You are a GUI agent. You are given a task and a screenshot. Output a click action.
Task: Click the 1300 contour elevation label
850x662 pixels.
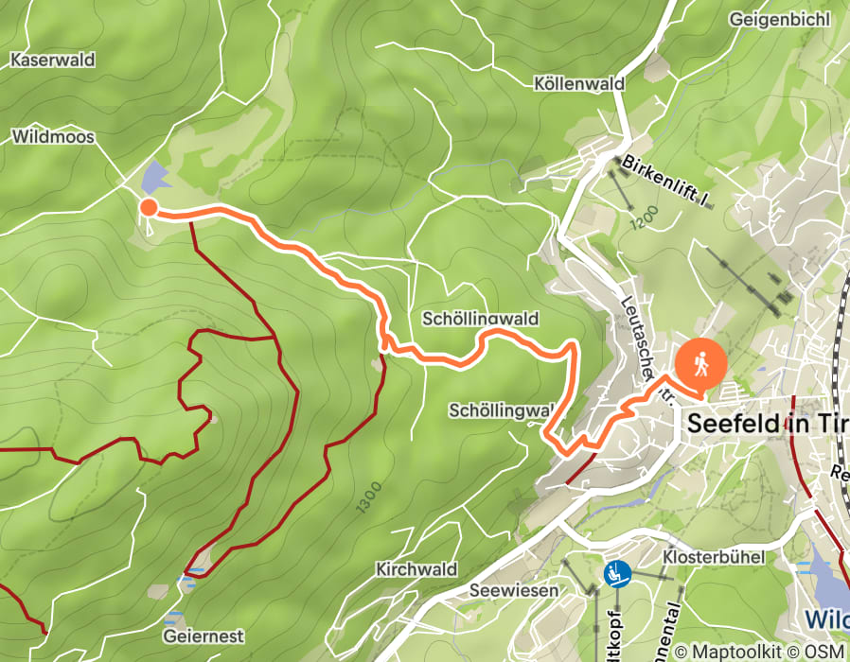369,497
